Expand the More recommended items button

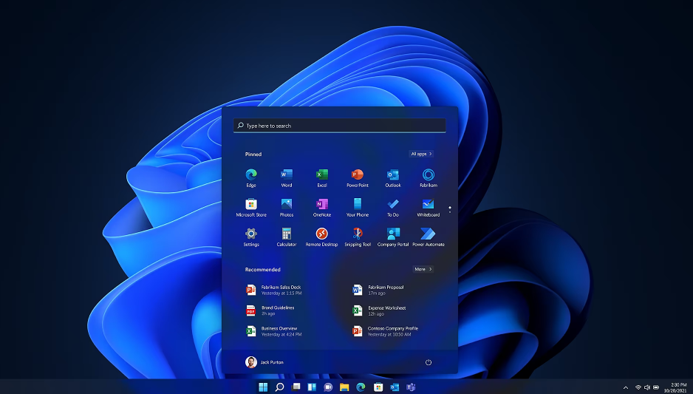click(x=423, y=269)
